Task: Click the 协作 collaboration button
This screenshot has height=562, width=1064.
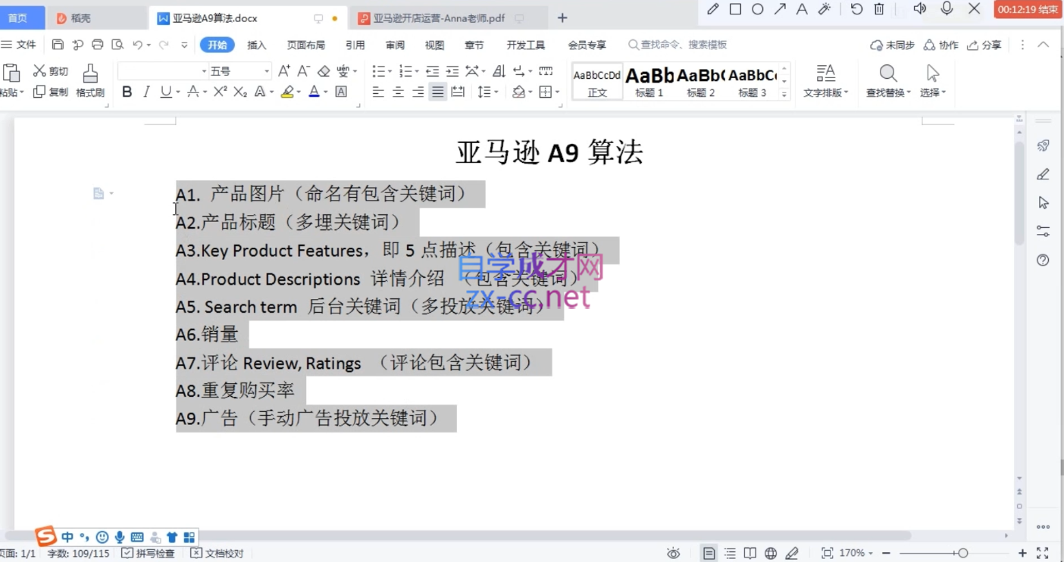Action: 941,45
